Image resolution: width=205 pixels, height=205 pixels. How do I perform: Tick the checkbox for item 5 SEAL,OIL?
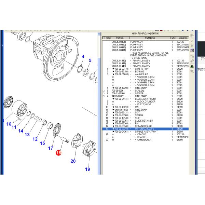[104, 91]
